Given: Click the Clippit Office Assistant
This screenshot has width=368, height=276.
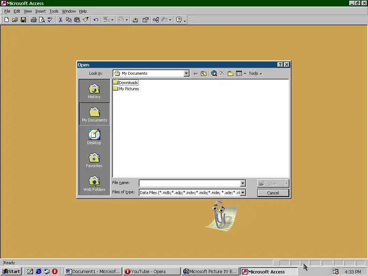Looking at the screenshot, I should coord(221,216).
